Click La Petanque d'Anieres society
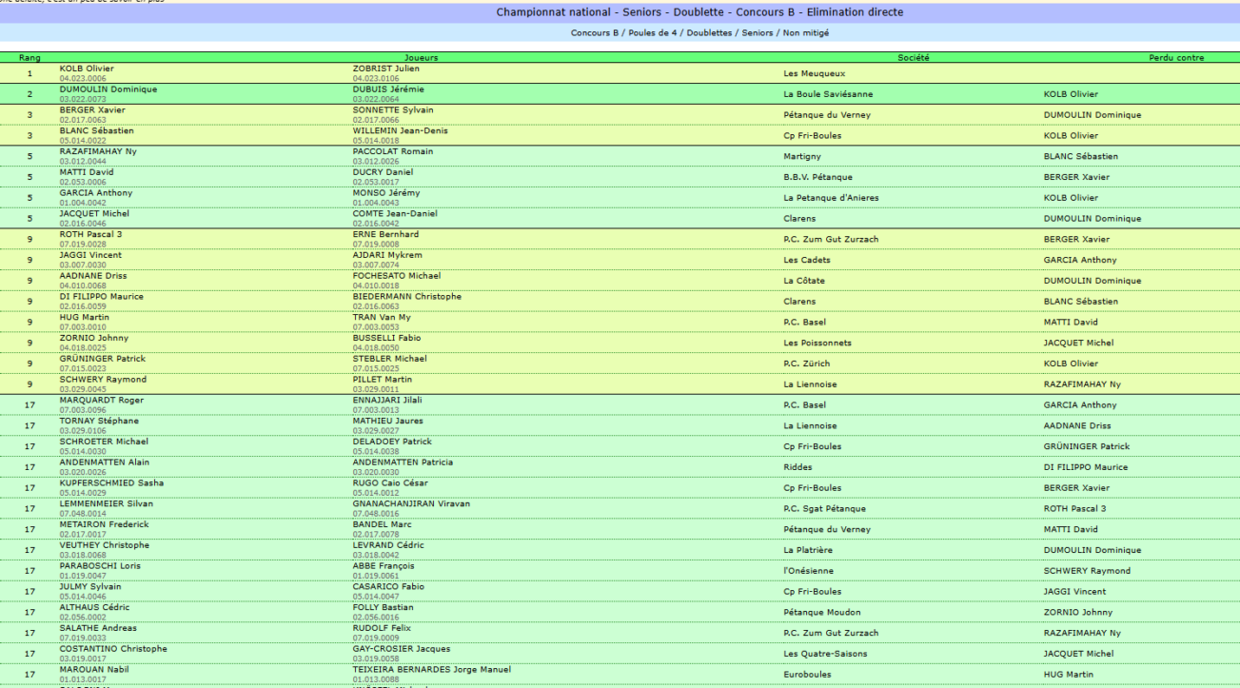The width and height of the screenshot is (1240, 688). 831,198
